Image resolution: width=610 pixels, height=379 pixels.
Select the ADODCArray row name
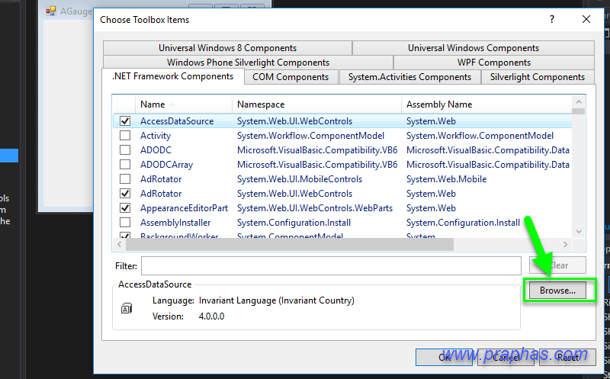(x=166, y=165)
